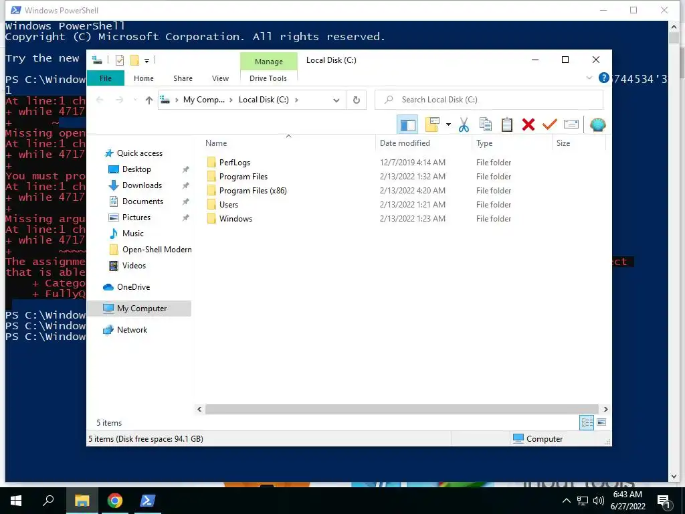Click Windows Start button on taskbar
The height and width of the screenshot is (514, 685).
coord(16,501)
